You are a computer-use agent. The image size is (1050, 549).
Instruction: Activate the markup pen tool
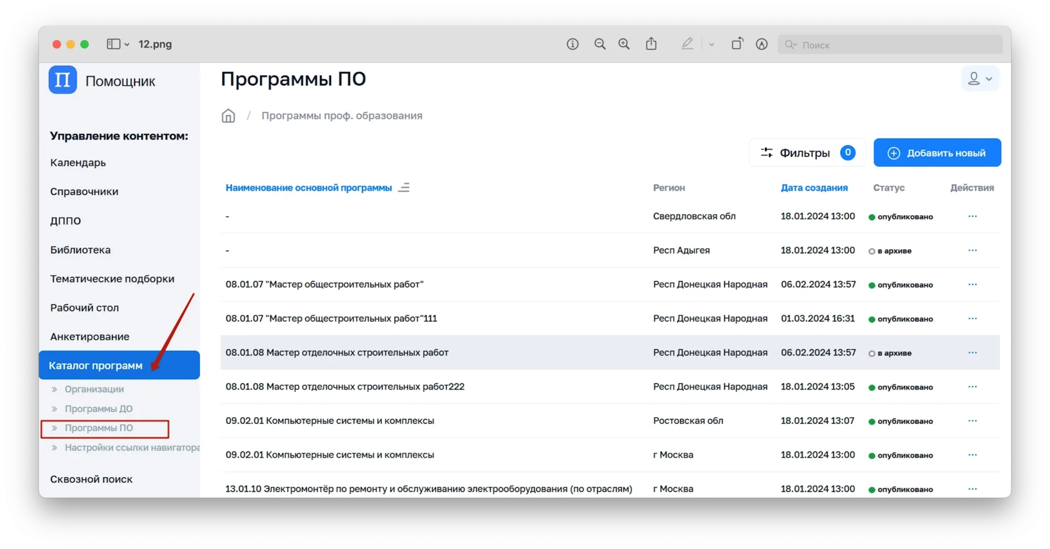[687, 44]
